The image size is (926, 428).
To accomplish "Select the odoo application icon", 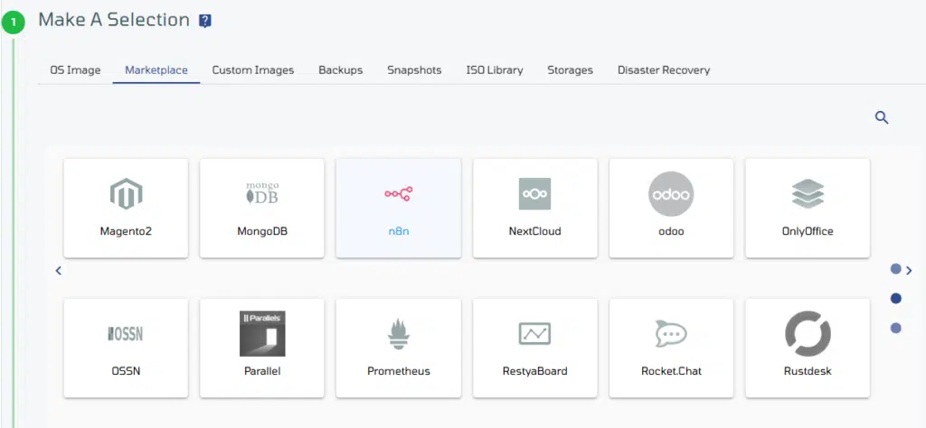I will (x=671, y=194).
